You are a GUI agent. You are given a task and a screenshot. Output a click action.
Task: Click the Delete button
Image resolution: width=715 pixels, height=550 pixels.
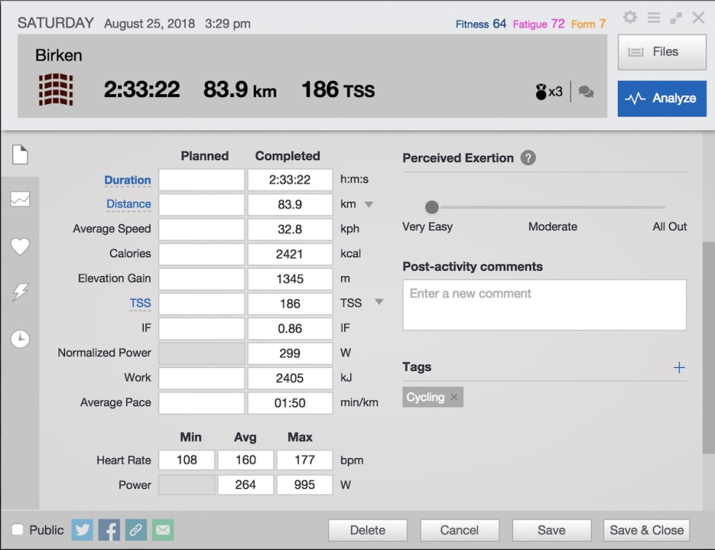368,530
